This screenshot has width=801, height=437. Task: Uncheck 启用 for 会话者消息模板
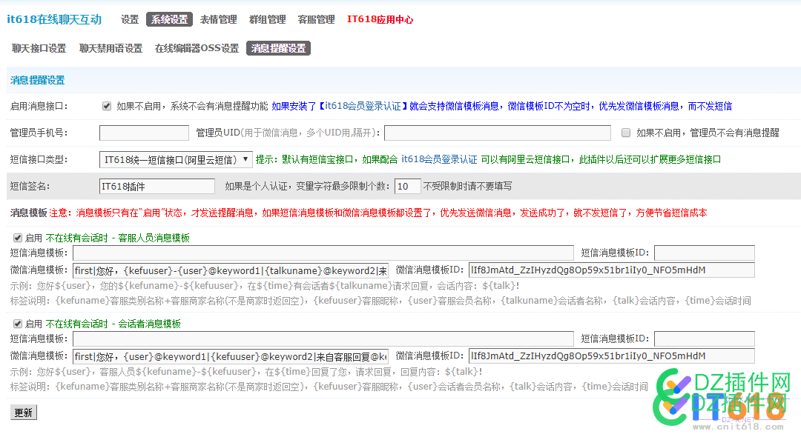click(17, 323)
